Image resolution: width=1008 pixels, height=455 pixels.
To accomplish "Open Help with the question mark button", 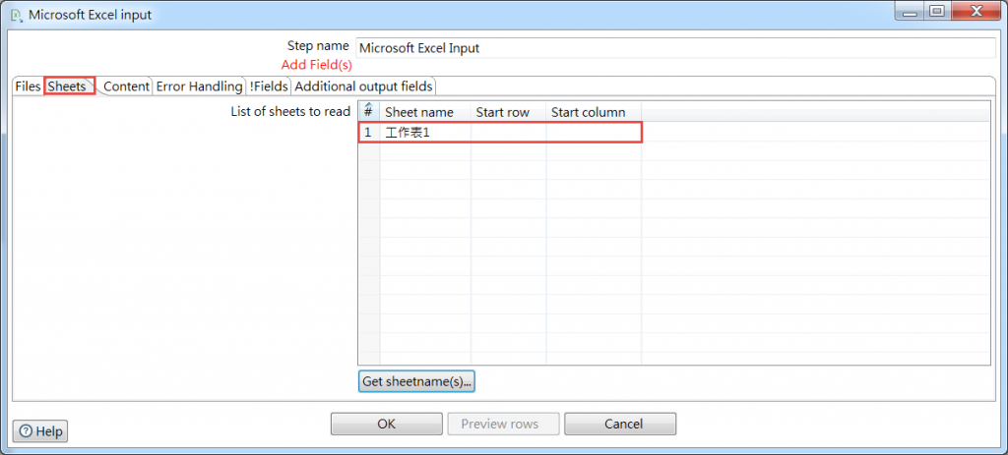I will click(40, 431).
